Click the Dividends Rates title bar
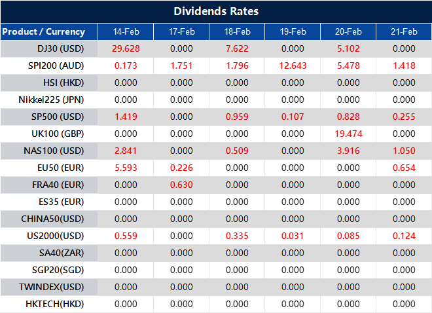The image size is (432, 313). pyautogui.click(x=216, y=12)
